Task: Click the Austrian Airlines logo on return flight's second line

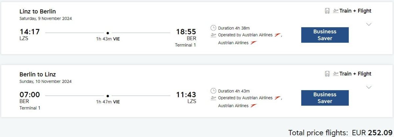Action: coord(253,106)
